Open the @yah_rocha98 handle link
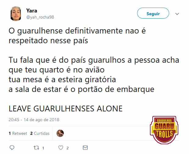The image size is (189, 154). tap(40, 17)
